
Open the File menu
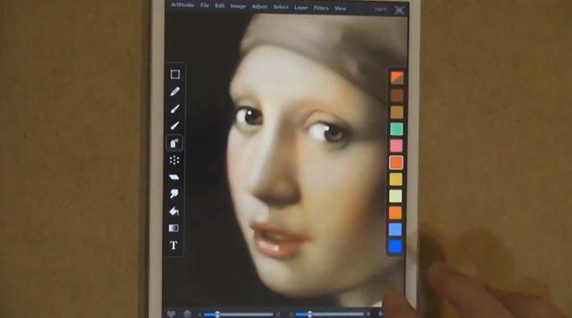click(205, 7)
